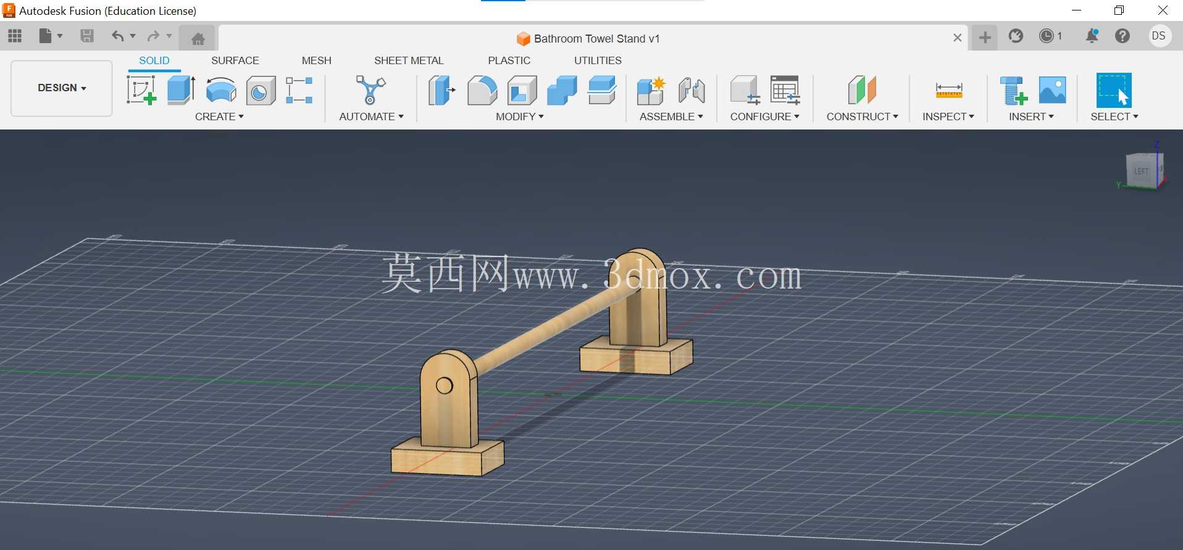This screenshot has width=1183, height=550.
Task: Click the Construct plane icon
Action: pos(862,90)
